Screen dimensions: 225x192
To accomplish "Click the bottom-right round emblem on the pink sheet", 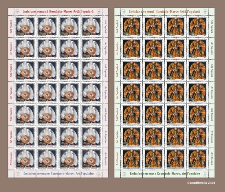I will click(x=99, y=174).
